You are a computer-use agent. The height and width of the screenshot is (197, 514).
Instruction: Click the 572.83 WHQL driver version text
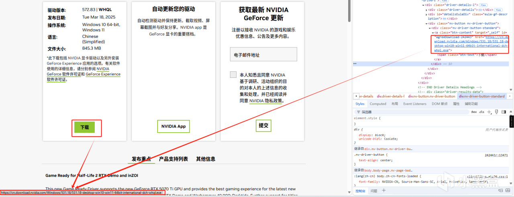point(97,10)
